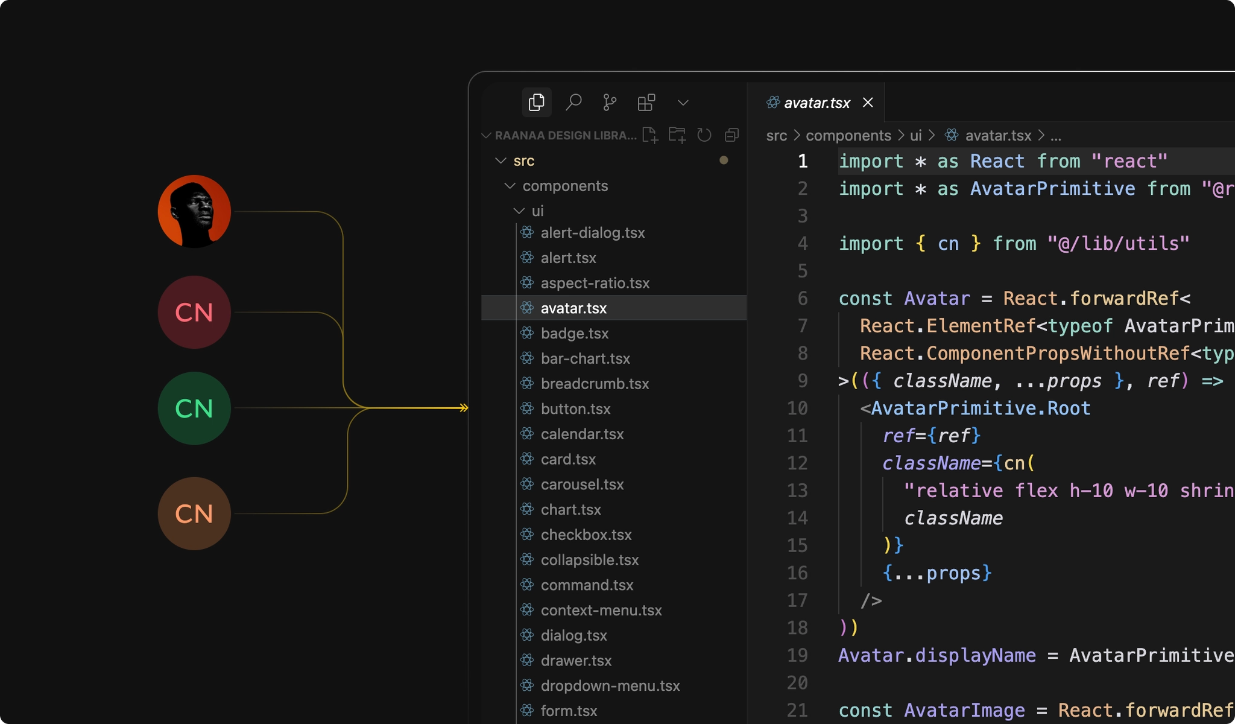Image resolution: width=1235 pixels, height=724 pixels.
Task: Open command.tsx file
Action: click(x=587, y=585)
